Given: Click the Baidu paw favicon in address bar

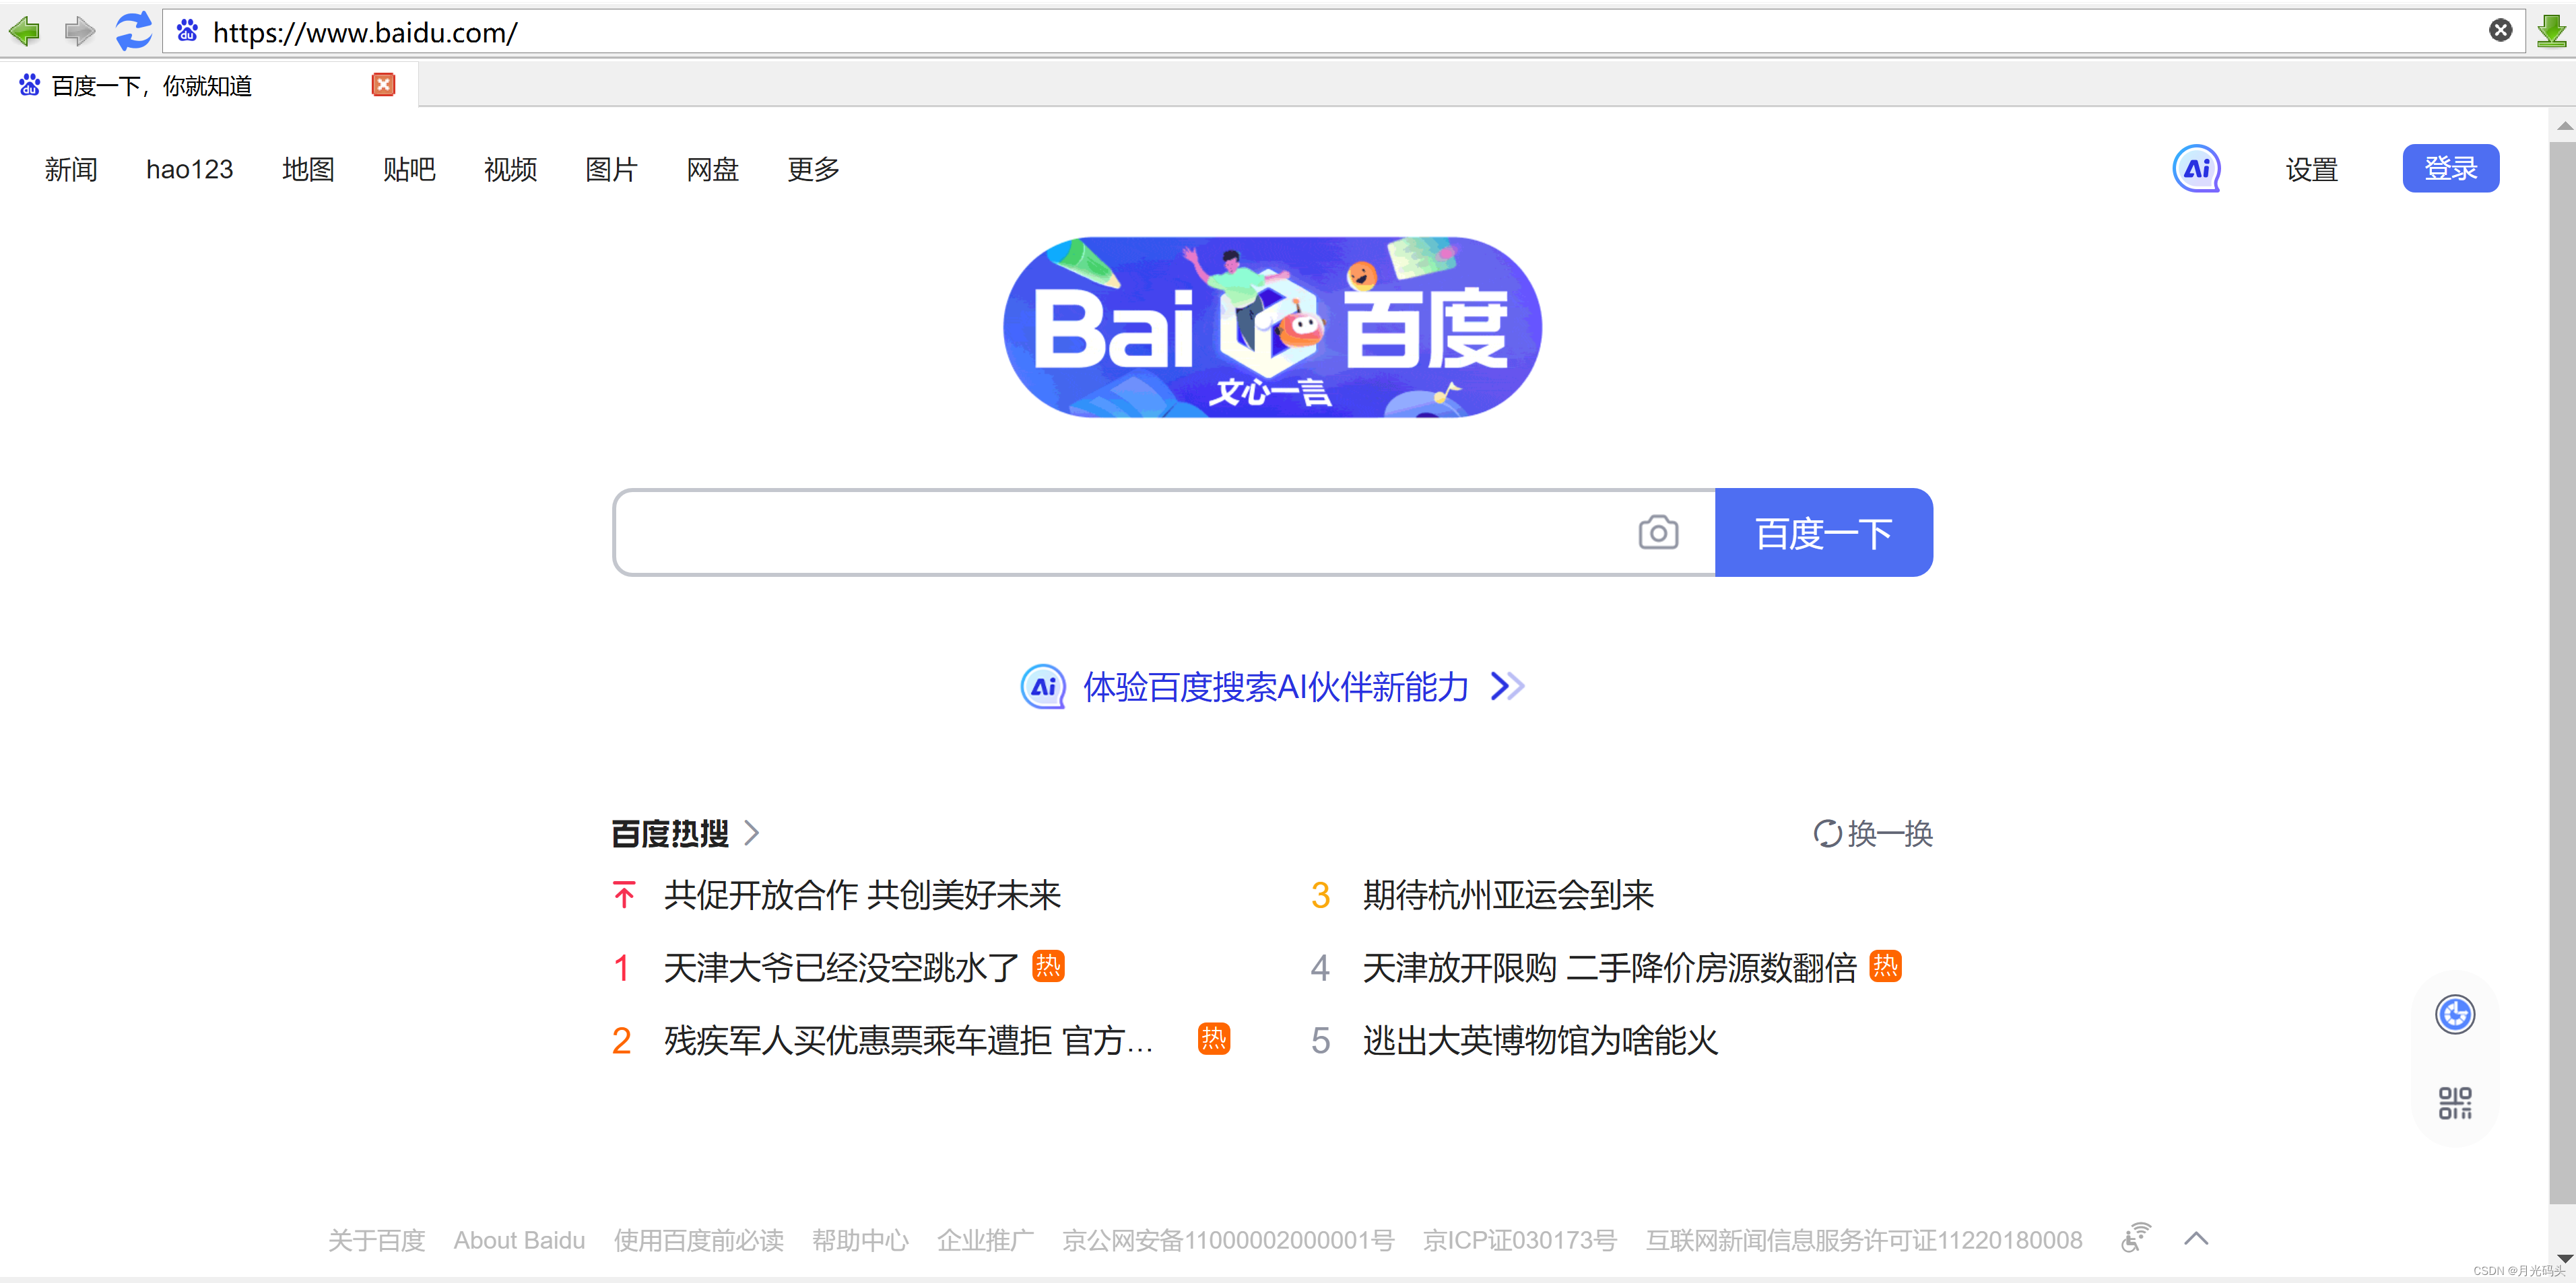Looking at the screenshot, I should pyautogui.click(x=187, y=31).
